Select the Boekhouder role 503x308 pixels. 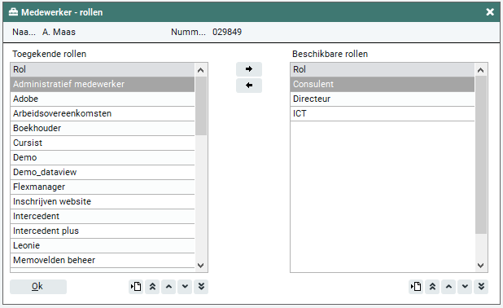[103, 128]
